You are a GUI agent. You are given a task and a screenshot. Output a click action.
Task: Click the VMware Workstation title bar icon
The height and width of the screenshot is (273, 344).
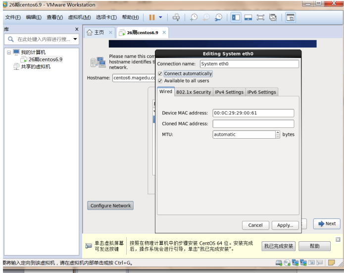click(5, 4)
